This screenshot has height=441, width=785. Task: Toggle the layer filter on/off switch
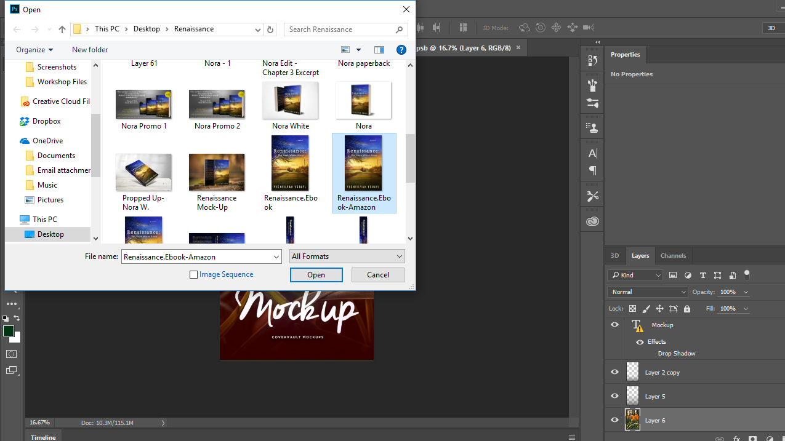(x=747, y=274)
